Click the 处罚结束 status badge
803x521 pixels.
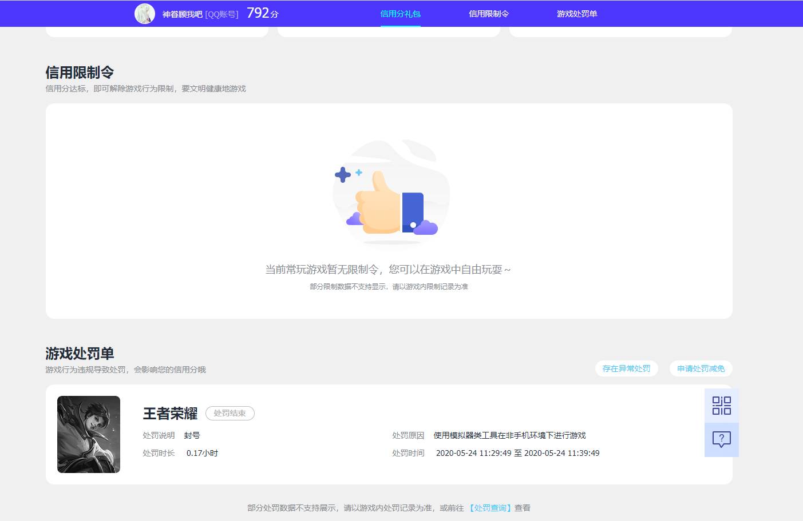coord(230,413)
